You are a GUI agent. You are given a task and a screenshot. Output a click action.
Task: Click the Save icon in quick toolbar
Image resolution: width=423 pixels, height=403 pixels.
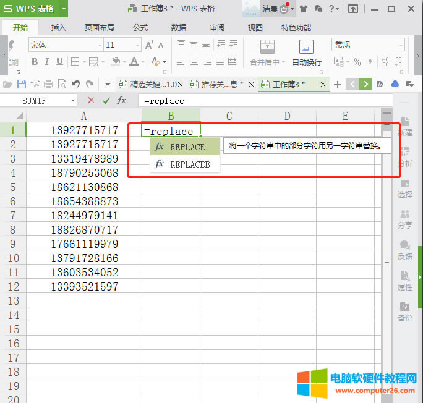[x=22, y=84]
